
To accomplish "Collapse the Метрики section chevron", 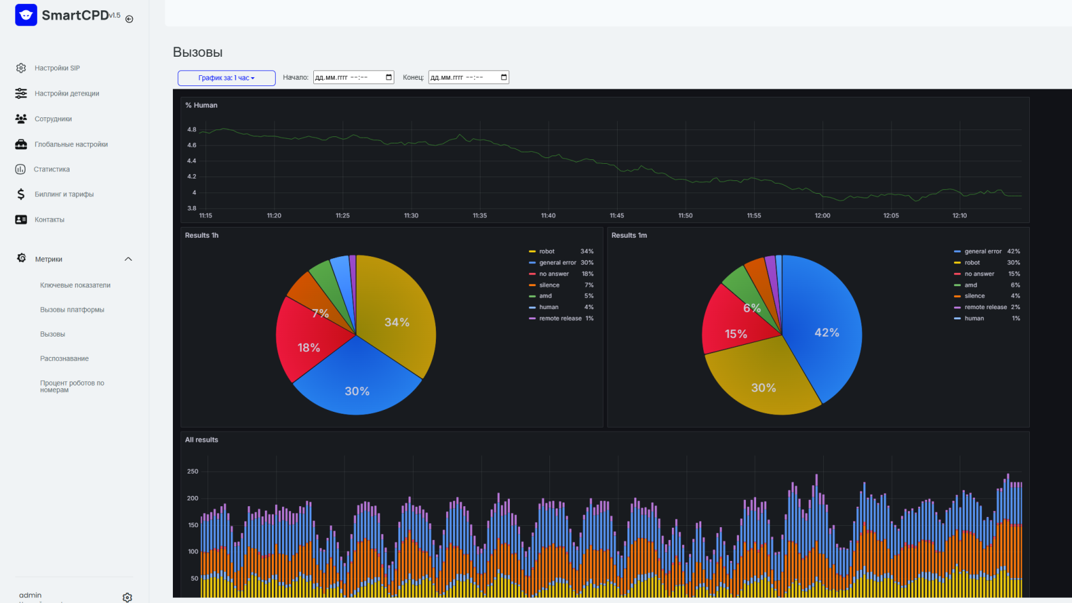I will (x=128, y=259).
